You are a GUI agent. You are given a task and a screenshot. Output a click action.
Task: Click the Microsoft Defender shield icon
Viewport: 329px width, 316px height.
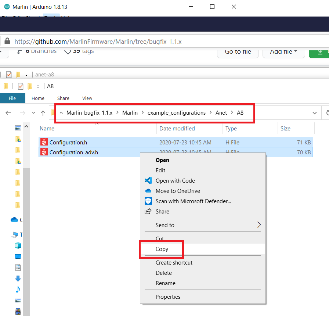(x=148, y=201)
